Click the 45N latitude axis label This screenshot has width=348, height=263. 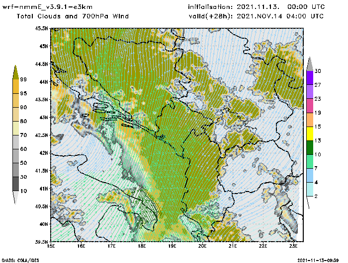pyautogui.click(x=44, y=46)
